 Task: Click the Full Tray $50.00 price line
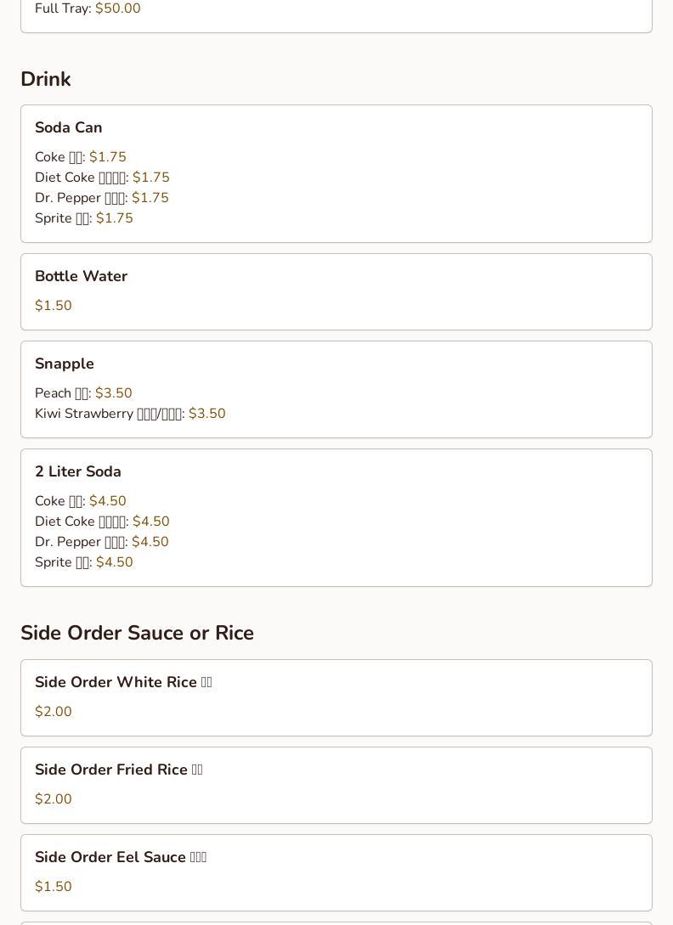(88, 8)
